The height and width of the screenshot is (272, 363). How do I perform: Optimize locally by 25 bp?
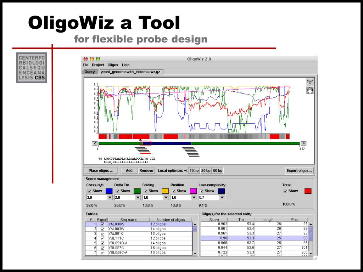[x=206, y=171]
